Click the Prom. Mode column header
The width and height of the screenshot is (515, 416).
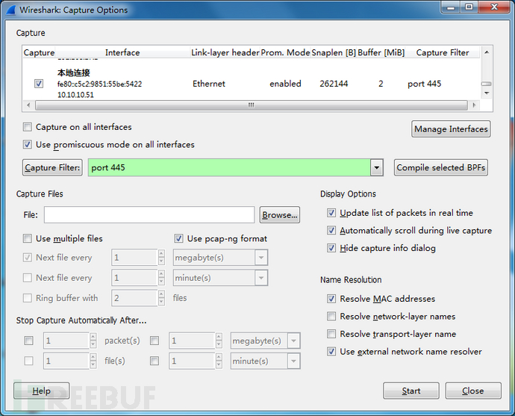[285, 52]
